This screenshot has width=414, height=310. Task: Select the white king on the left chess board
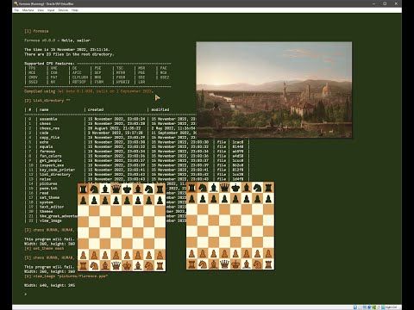[x=127, y=265]
